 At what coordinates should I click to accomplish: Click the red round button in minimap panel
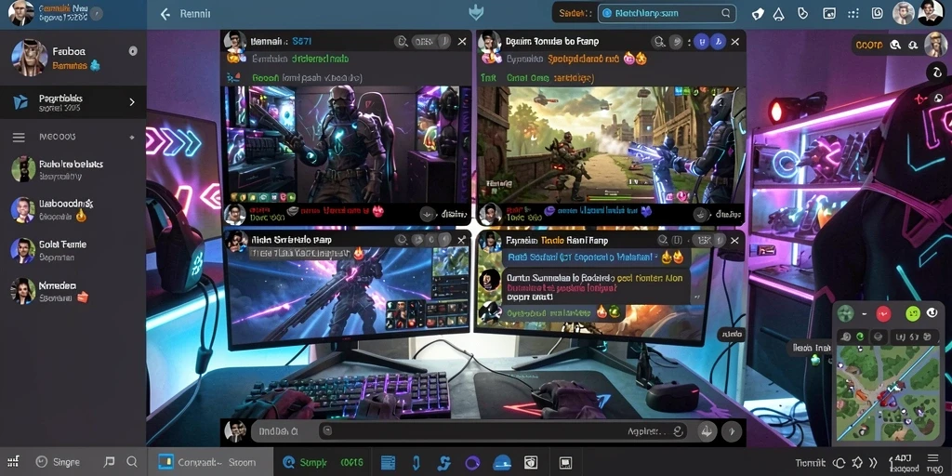click(x=883, y=313)
